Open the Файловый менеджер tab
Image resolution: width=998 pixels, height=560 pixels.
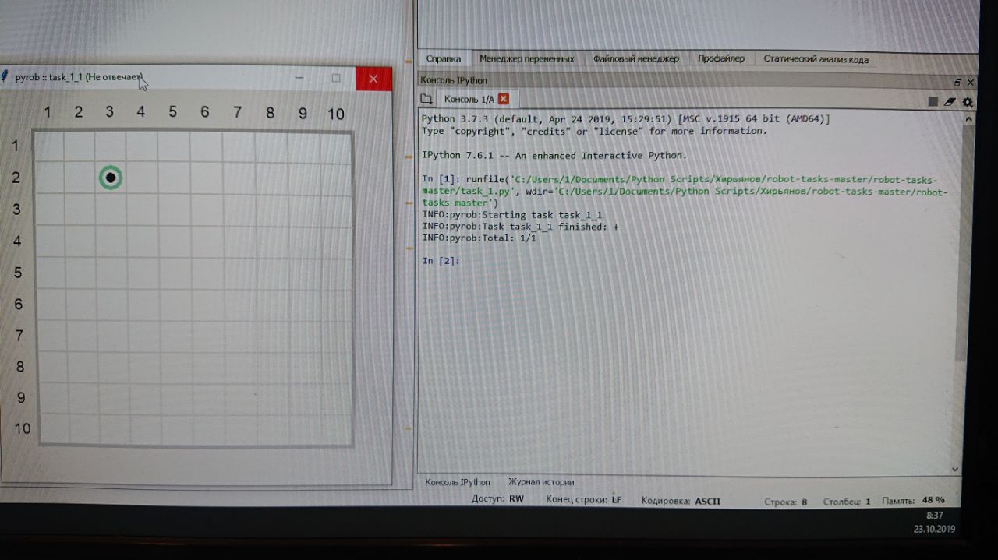point(635,58)
